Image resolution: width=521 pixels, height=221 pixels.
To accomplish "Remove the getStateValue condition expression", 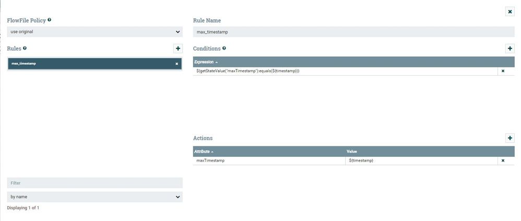I will coord(503,71).
